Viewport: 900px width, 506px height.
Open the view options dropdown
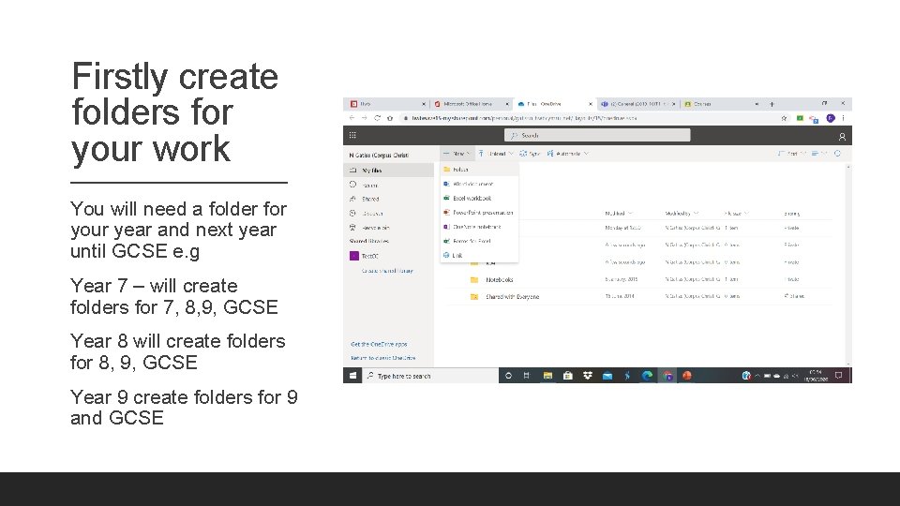click(x=819, y=154)
